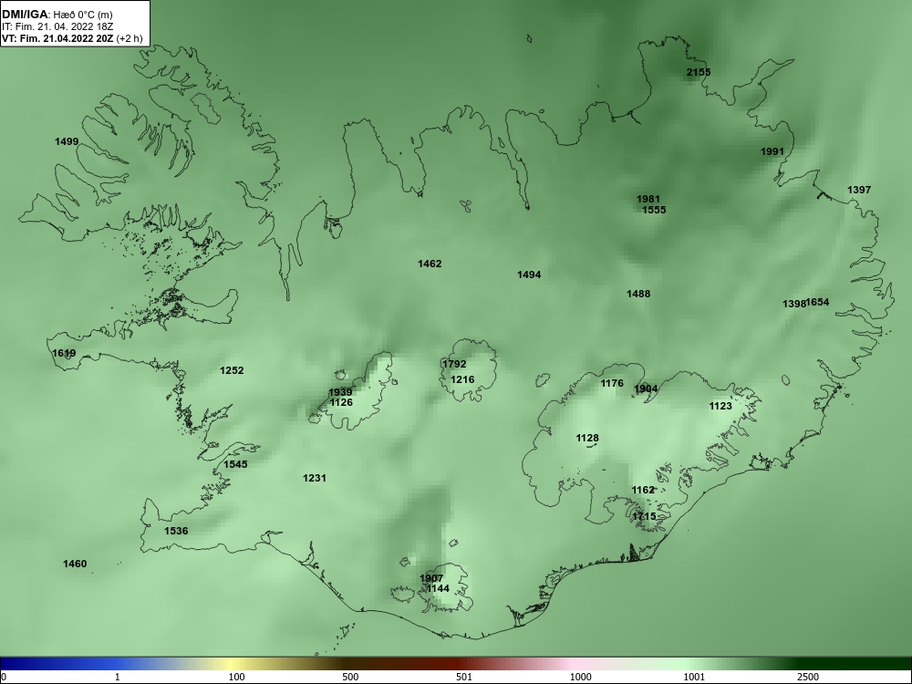Click the 1536 label on Reykjanes
Image resolution: width=912 pixels, height=684 pixels.
coord(176,531)
